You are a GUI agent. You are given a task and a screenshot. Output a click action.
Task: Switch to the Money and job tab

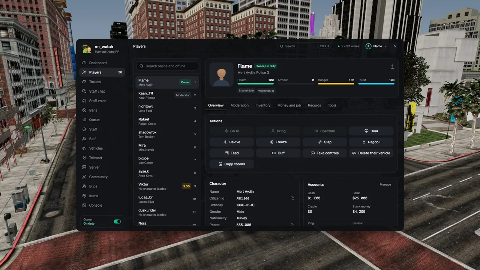click(289, 105)
